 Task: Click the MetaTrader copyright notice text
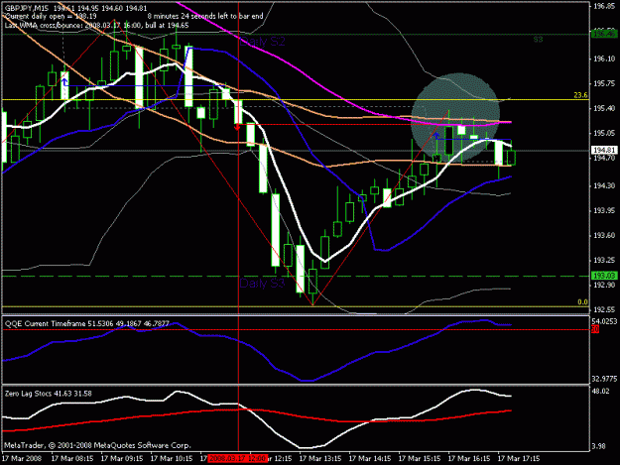click(x=97, y=445)
